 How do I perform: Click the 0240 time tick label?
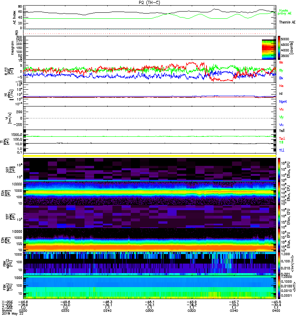(x=107, y=311)
